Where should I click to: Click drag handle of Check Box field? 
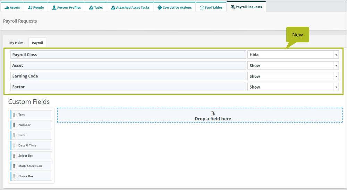tap(14, 176)
